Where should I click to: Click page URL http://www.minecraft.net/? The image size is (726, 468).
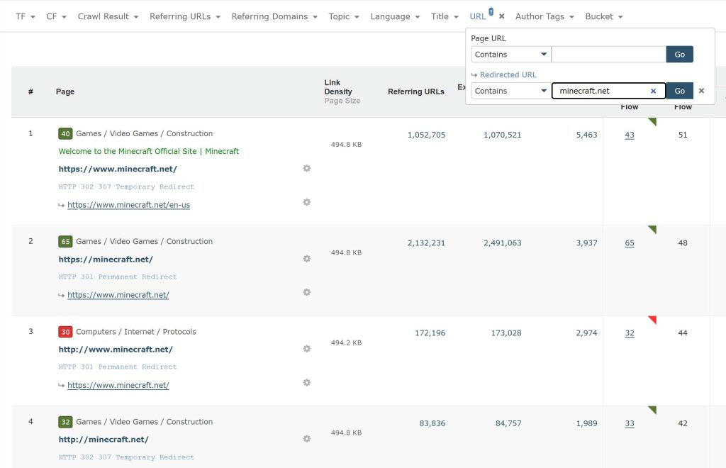click(x=116, y=350)
